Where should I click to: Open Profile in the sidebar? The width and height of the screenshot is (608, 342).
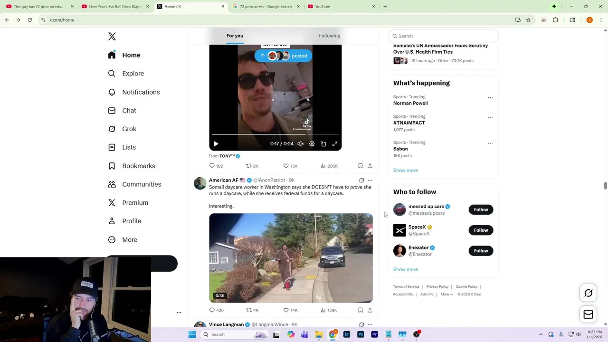[124, 221]
